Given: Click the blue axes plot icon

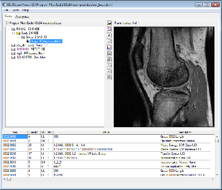Looking at the screenshot, I should (109, 47).
